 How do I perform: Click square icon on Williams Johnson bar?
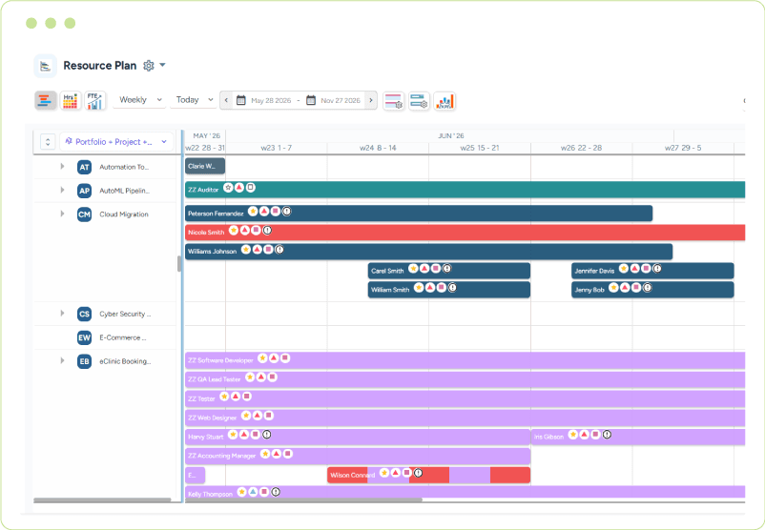(x=268, y=249)
